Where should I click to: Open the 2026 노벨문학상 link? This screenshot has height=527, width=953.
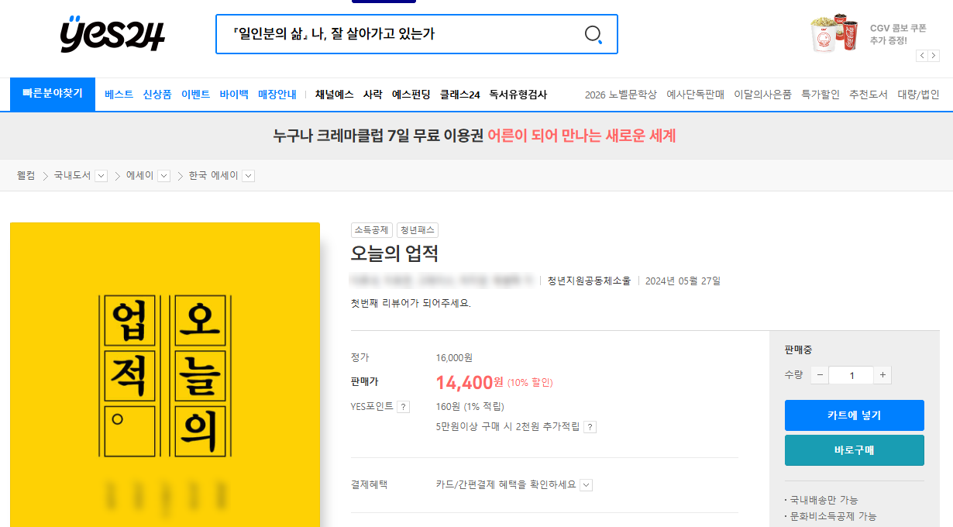(621, 95)
